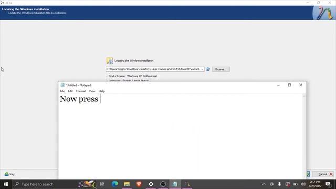Minimize the Notepad window
The width and height of the screenshot is (336, 189).
point(278,85)
